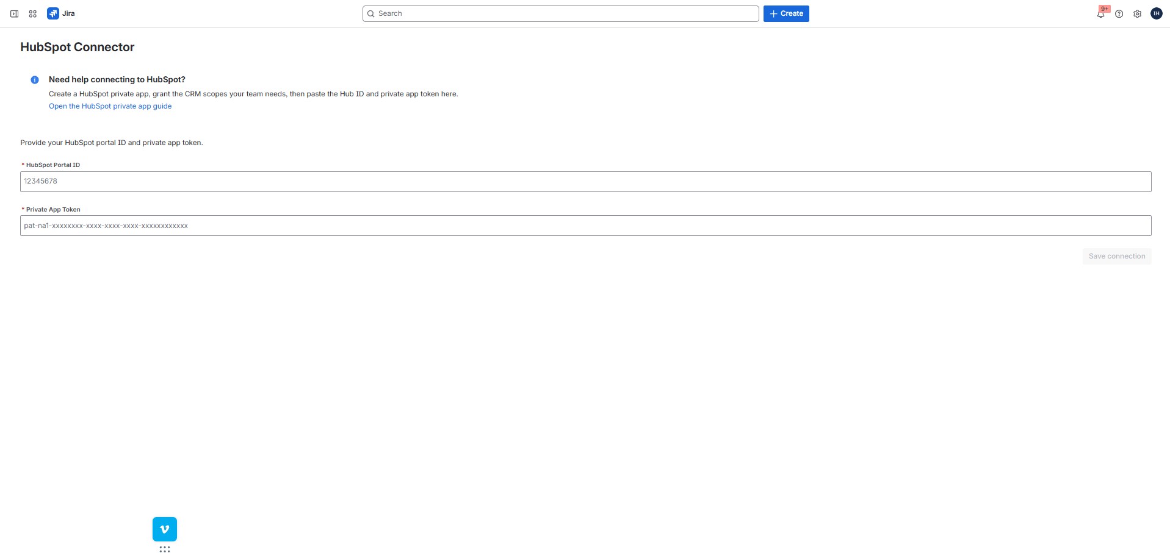The height and width of the screenshot is (553, 1170).
Task: Click the Jira wordmark text
Action: click(x=68, y=13)
